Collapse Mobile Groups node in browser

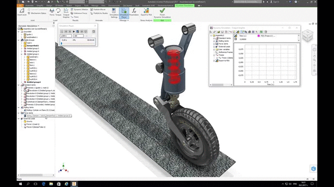19,40
